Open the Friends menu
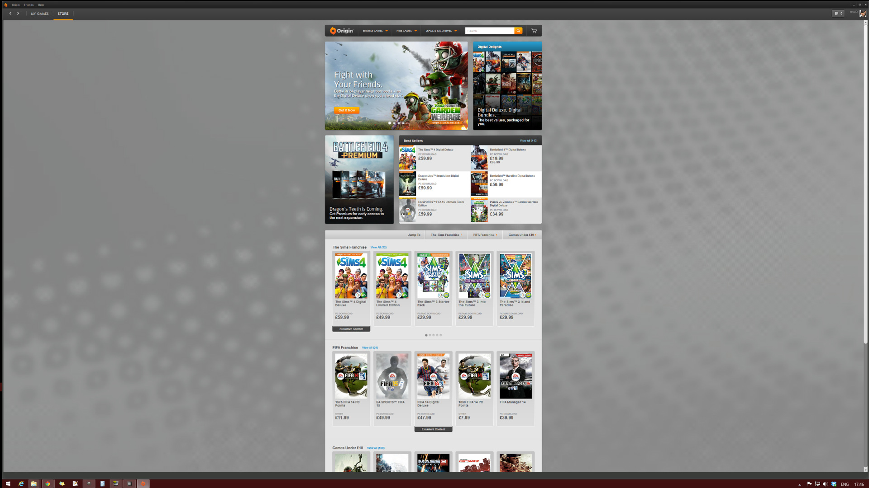This screenshot has height=488, width=869. pyautogui.click(x=29, y=5)
